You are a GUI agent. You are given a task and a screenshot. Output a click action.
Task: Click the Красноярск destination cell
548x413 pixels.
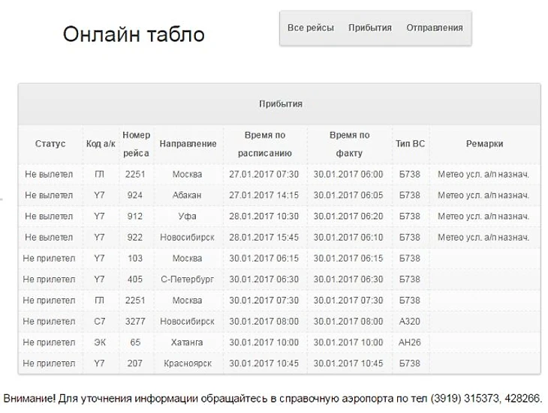pyautogui.click(x=188, y=363)
